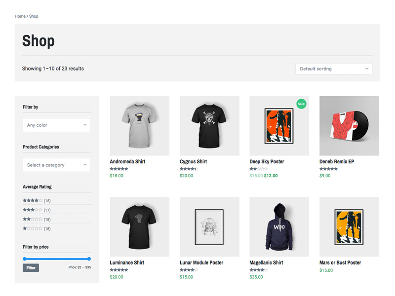Viewport: 395px width, 296px height.
Task: Click the left price slider handle
Action: tap(25, 259)
